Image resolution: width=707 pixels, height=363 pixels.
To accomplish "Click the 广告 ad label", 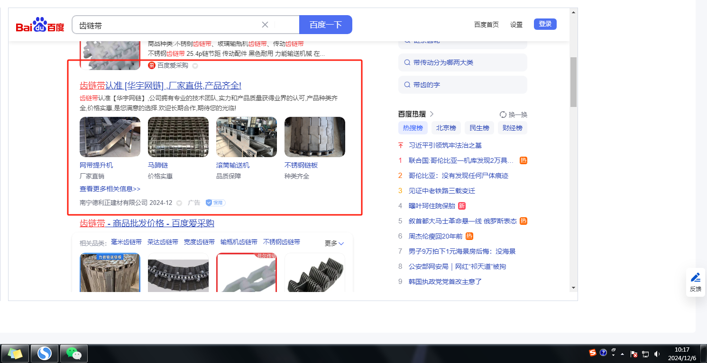I will click(194, 203).
